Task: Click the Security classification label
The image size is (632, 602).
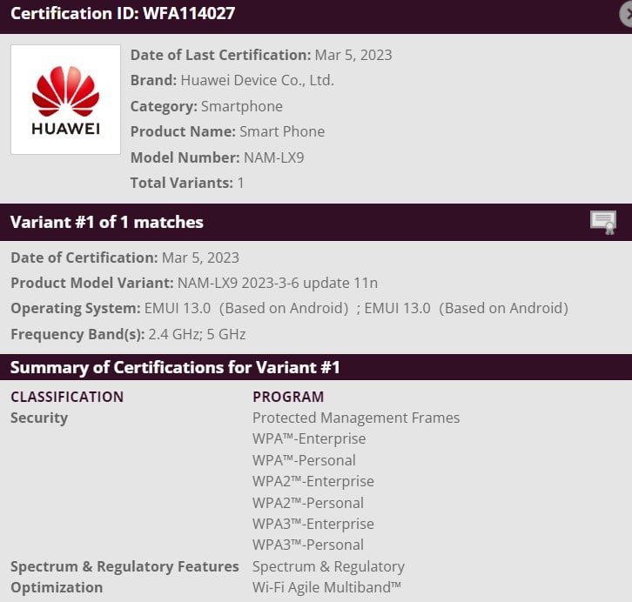Action: click(39, 418)
